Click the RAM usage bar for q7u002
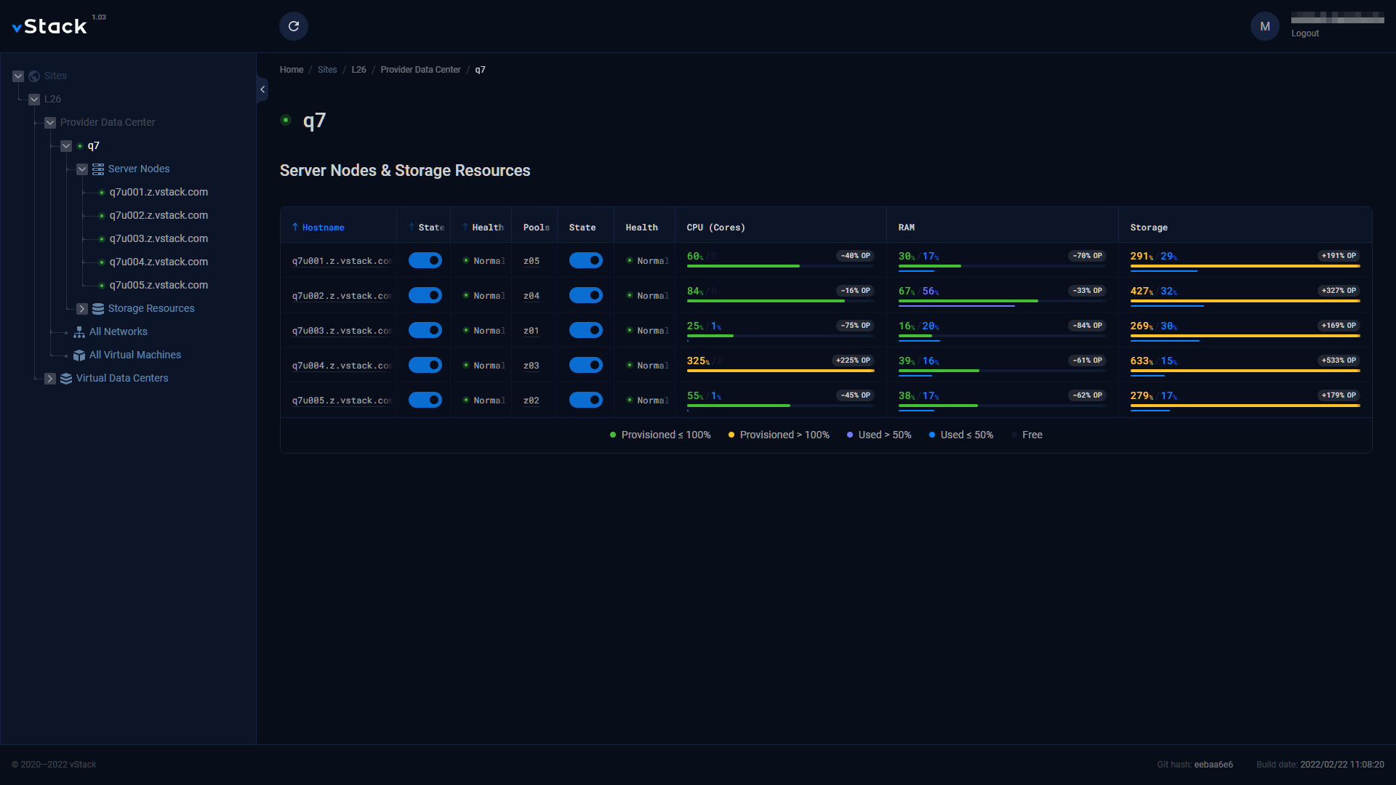 [x=1003, y=302]
